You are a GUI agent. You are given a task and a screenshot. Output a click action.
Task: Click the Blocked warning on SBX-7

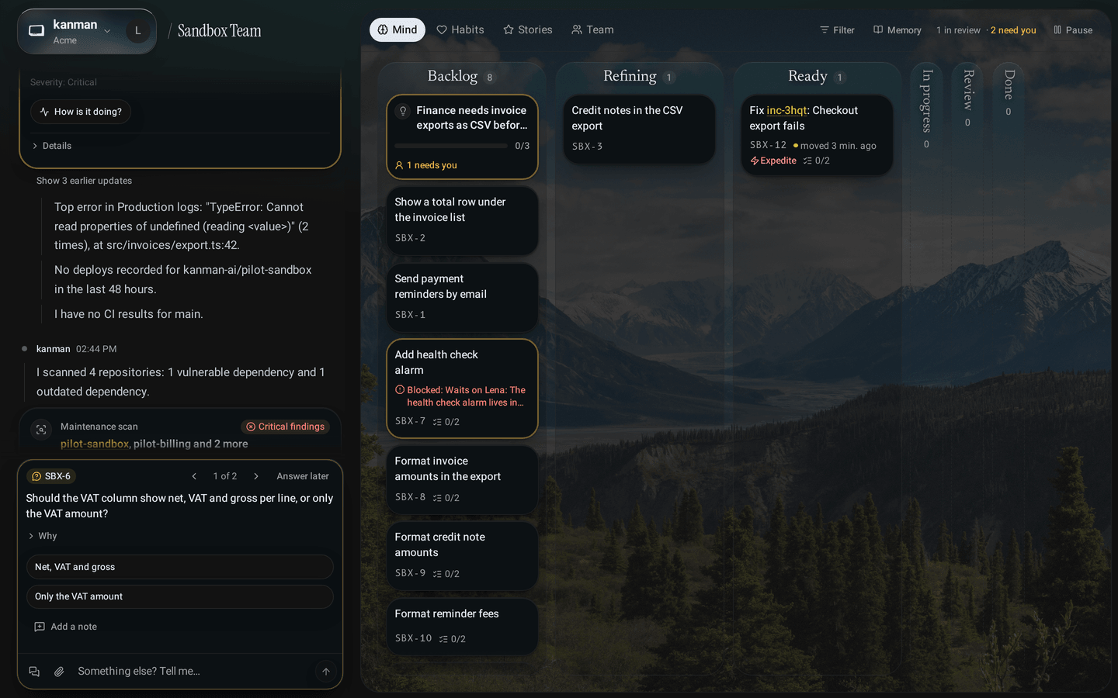click(x=460, y=396)
